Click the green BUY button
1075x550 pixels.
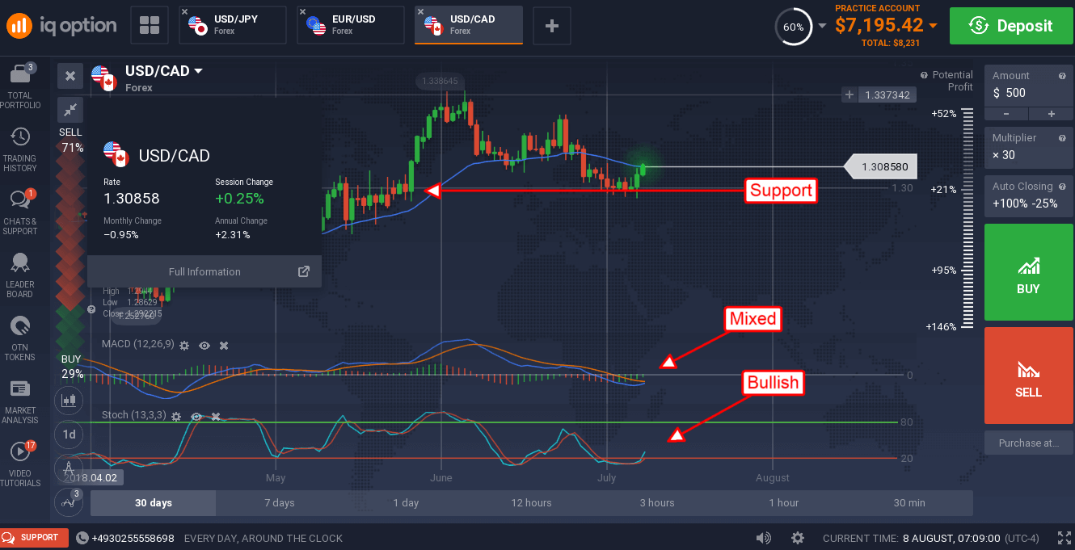(x=1029, y=273)
